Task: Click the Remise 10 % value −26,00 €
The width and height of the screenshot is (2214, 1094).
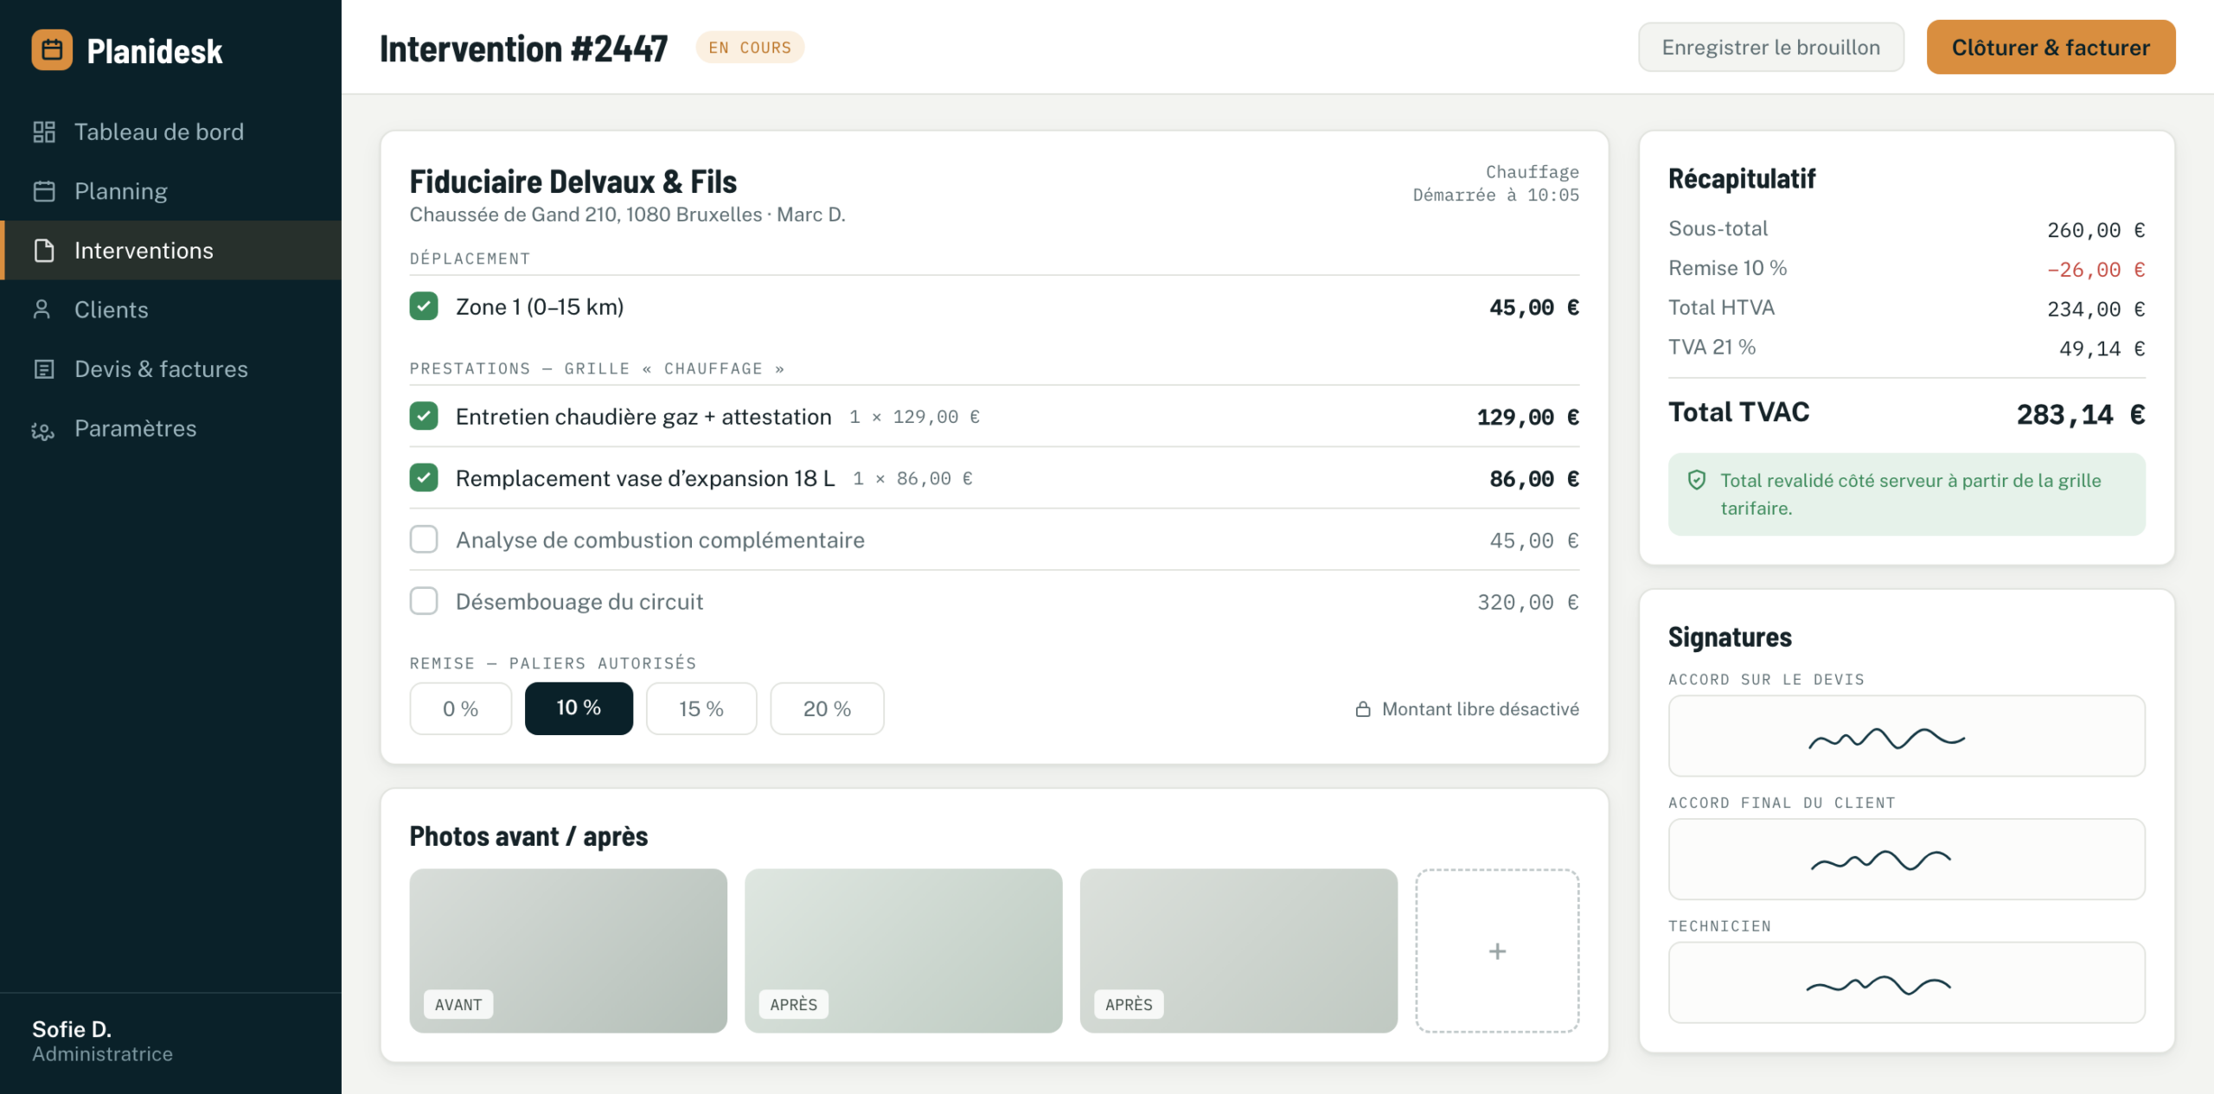Action: 2096,270
